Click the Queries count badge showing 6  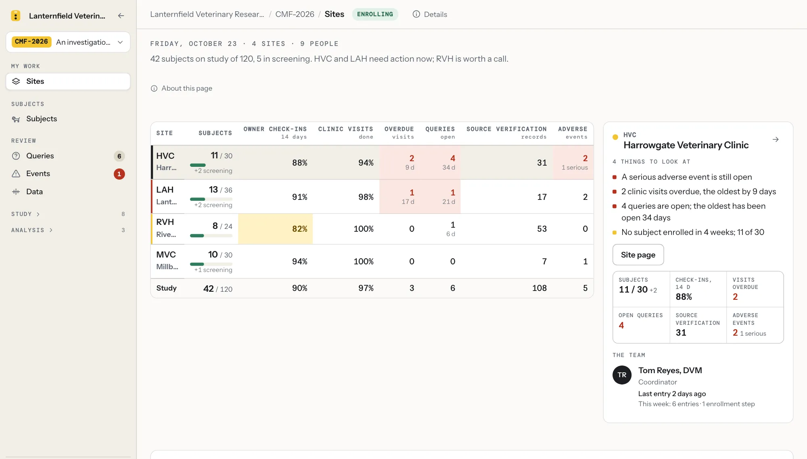119,156
